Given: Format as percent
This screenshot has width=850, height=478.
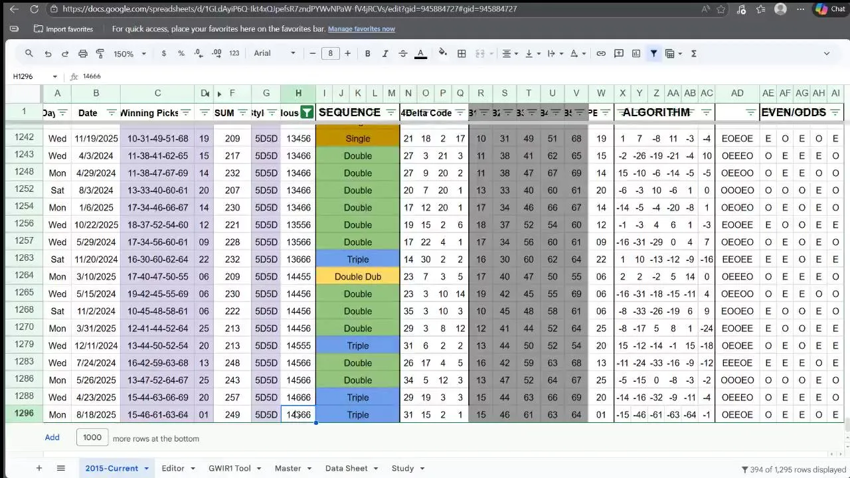Looking at the screenshot, I should pyautogui.click(x=181, y=53).
